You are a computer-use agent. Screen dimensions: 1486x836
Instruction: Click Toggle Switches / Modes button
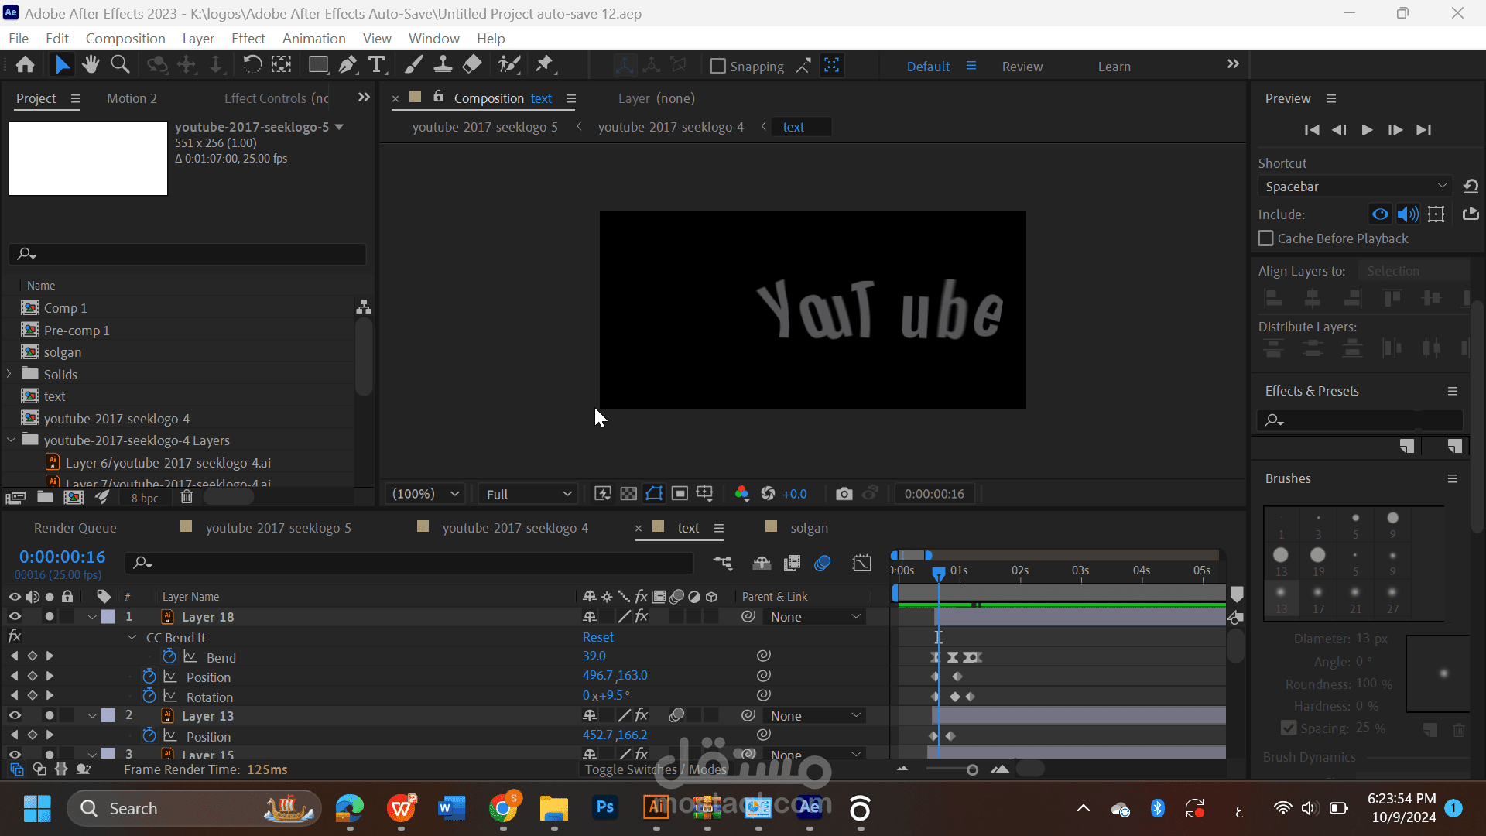pos(656,769)
